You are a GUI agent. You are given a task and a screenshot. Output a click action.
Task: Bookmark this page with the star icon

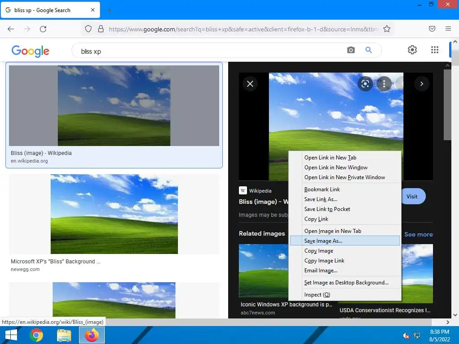(x=387, y=29)
